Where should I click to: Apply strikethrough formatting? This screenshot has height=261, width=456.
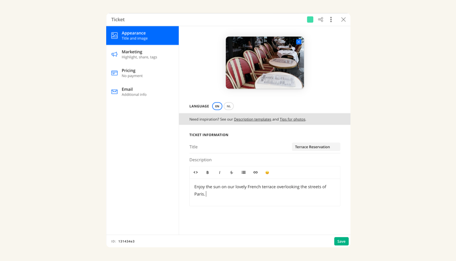point(232,173)
